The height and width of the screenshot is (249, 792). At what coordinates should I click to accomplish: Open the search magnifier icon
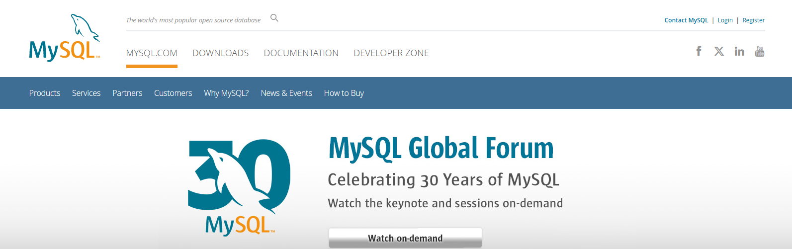tap(274, 18)
